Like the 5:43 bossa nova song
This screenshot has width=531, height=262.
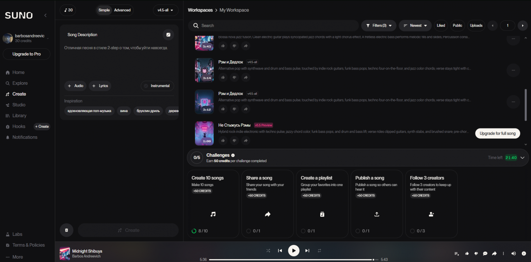[x=223, y=46]
